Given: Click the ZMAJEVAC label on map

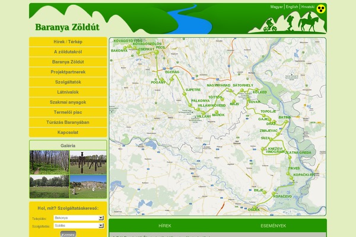Looking at the screenshot, I should click(269, 131).
